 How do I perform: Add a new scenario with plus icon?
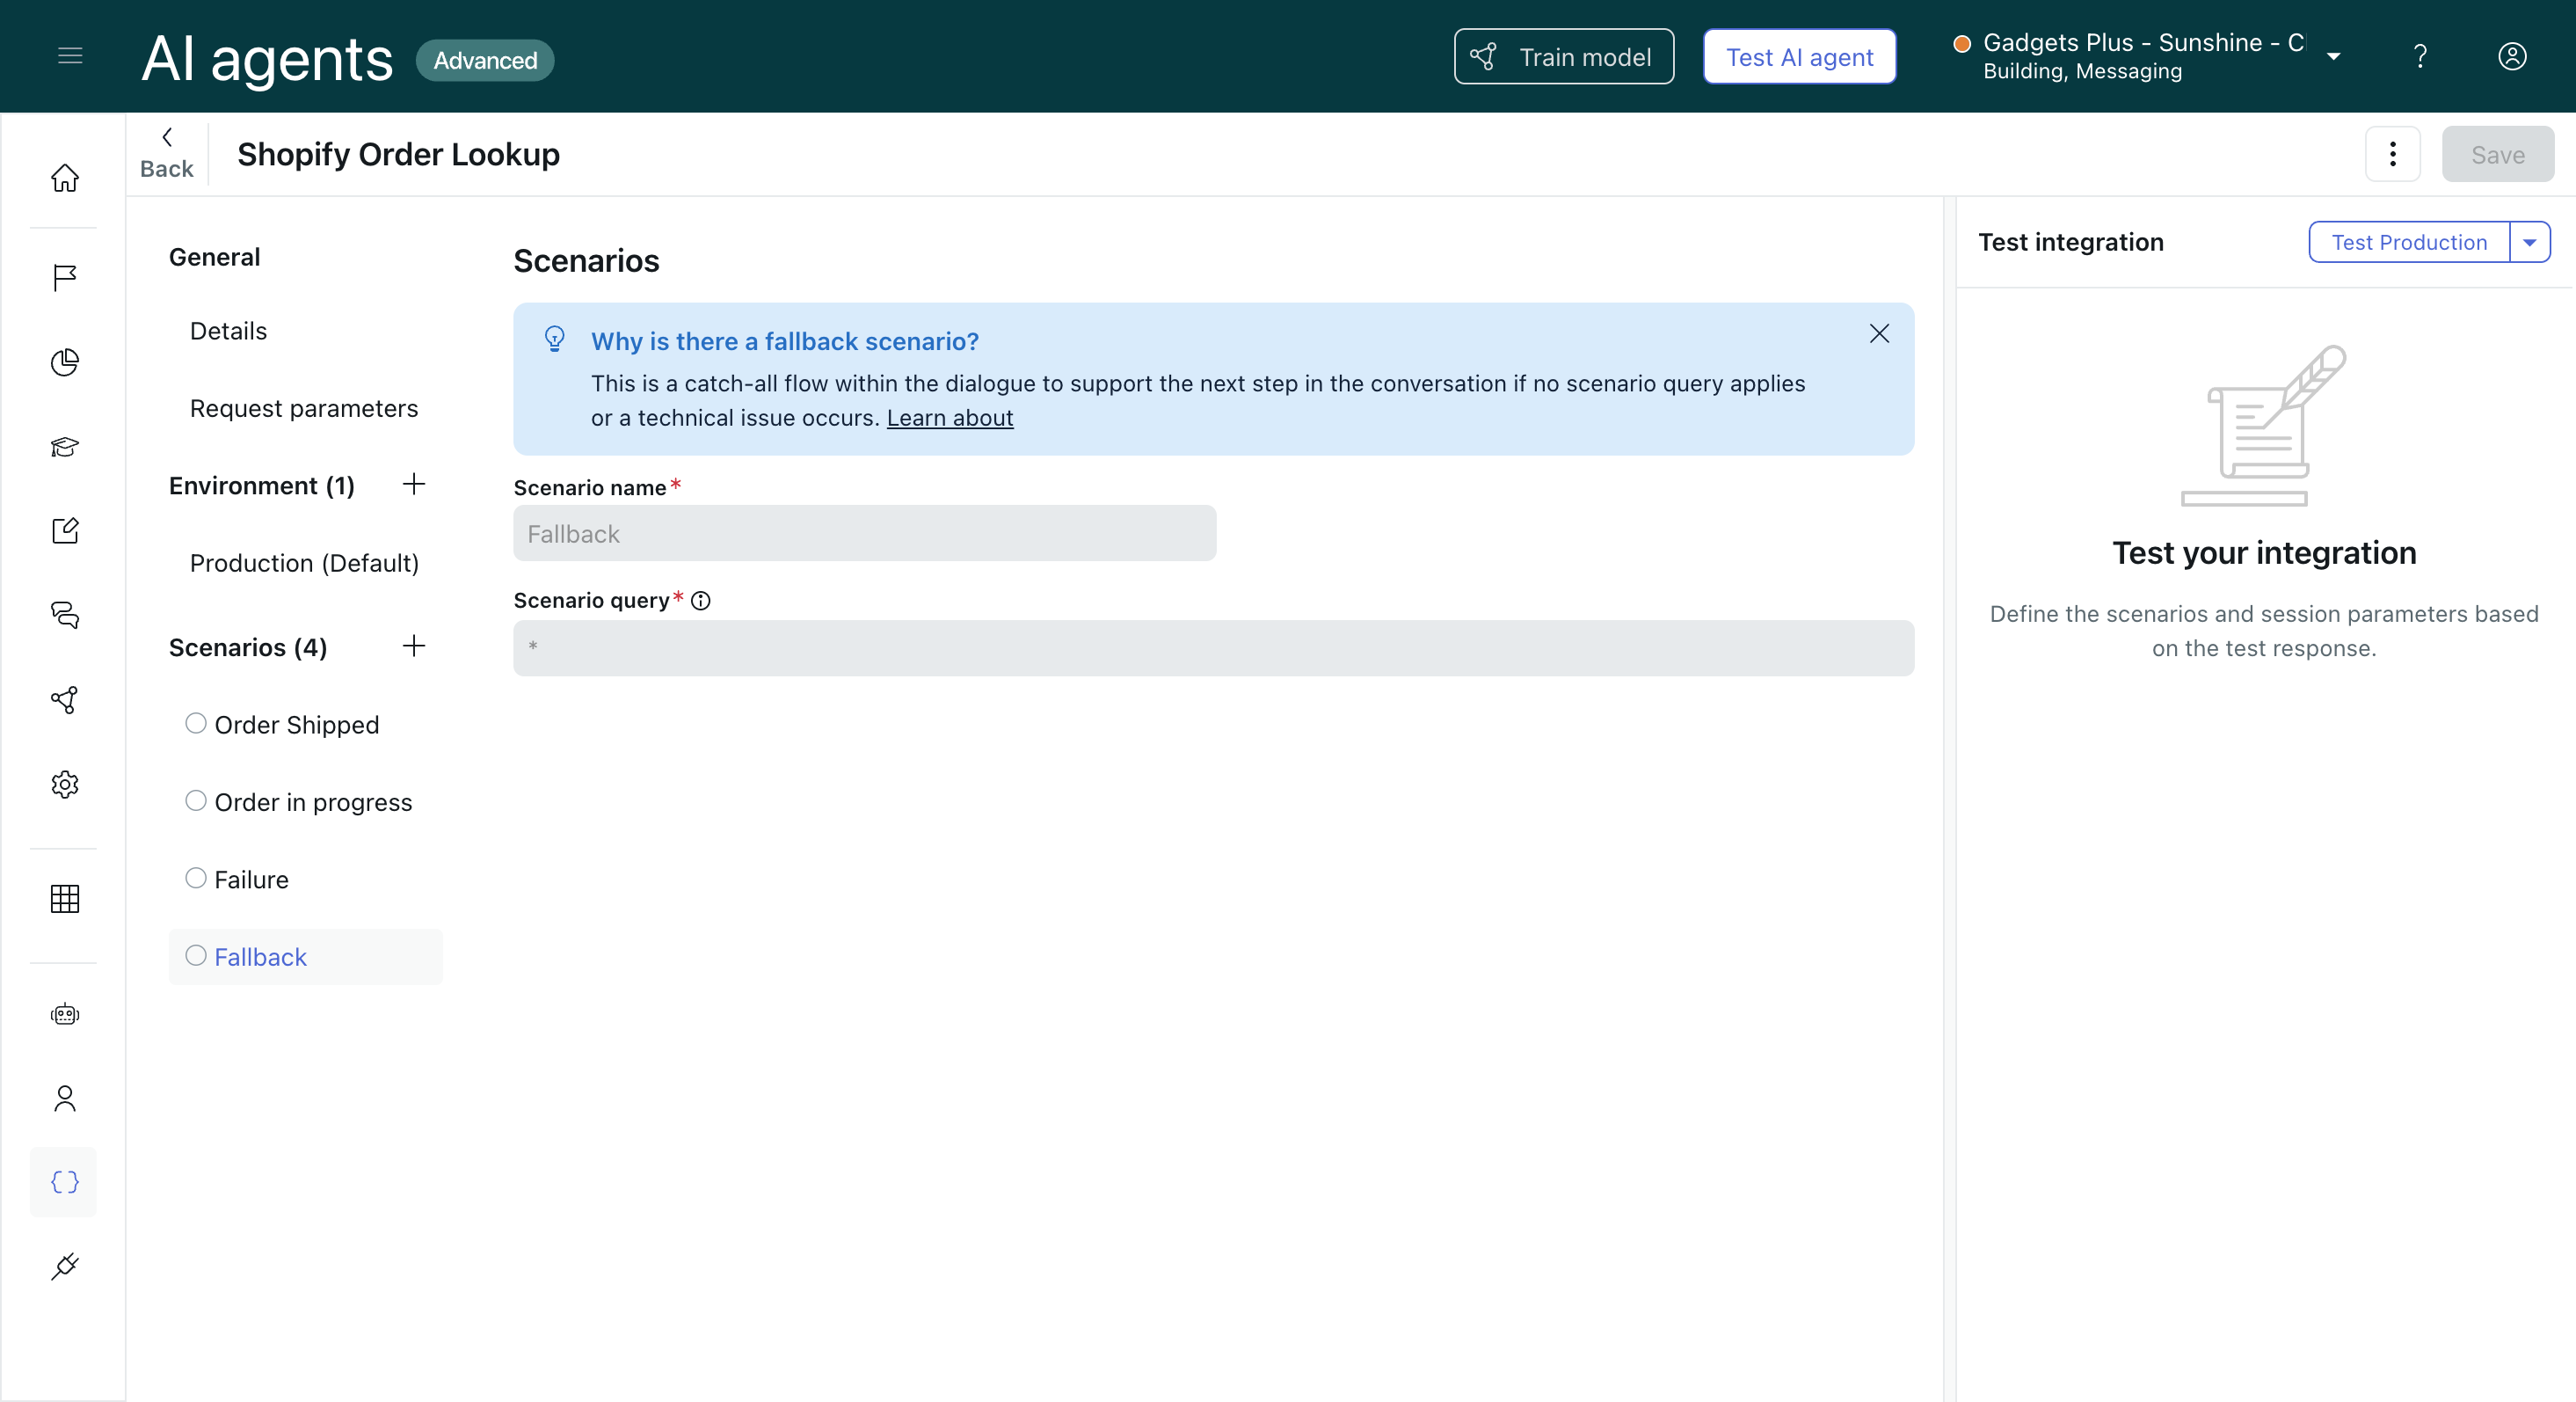point(414,646)
